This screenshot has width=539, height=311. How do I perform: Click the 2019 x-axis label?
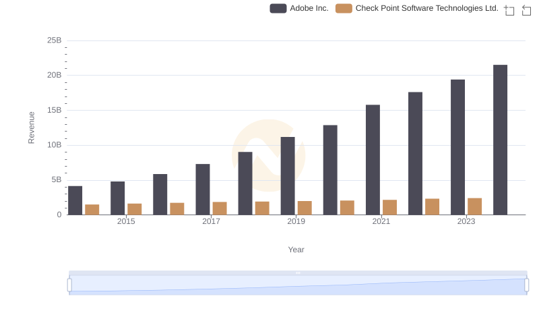pos(296,222)
